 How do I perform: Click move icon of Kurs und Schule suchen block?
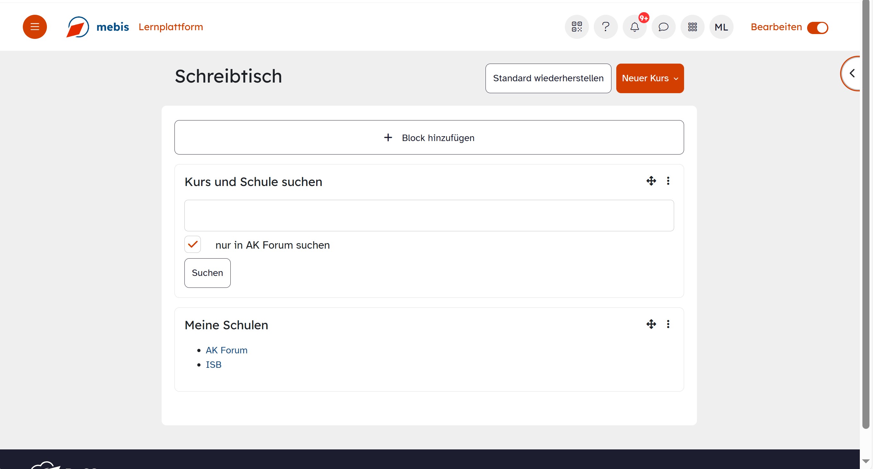(651, 181)
